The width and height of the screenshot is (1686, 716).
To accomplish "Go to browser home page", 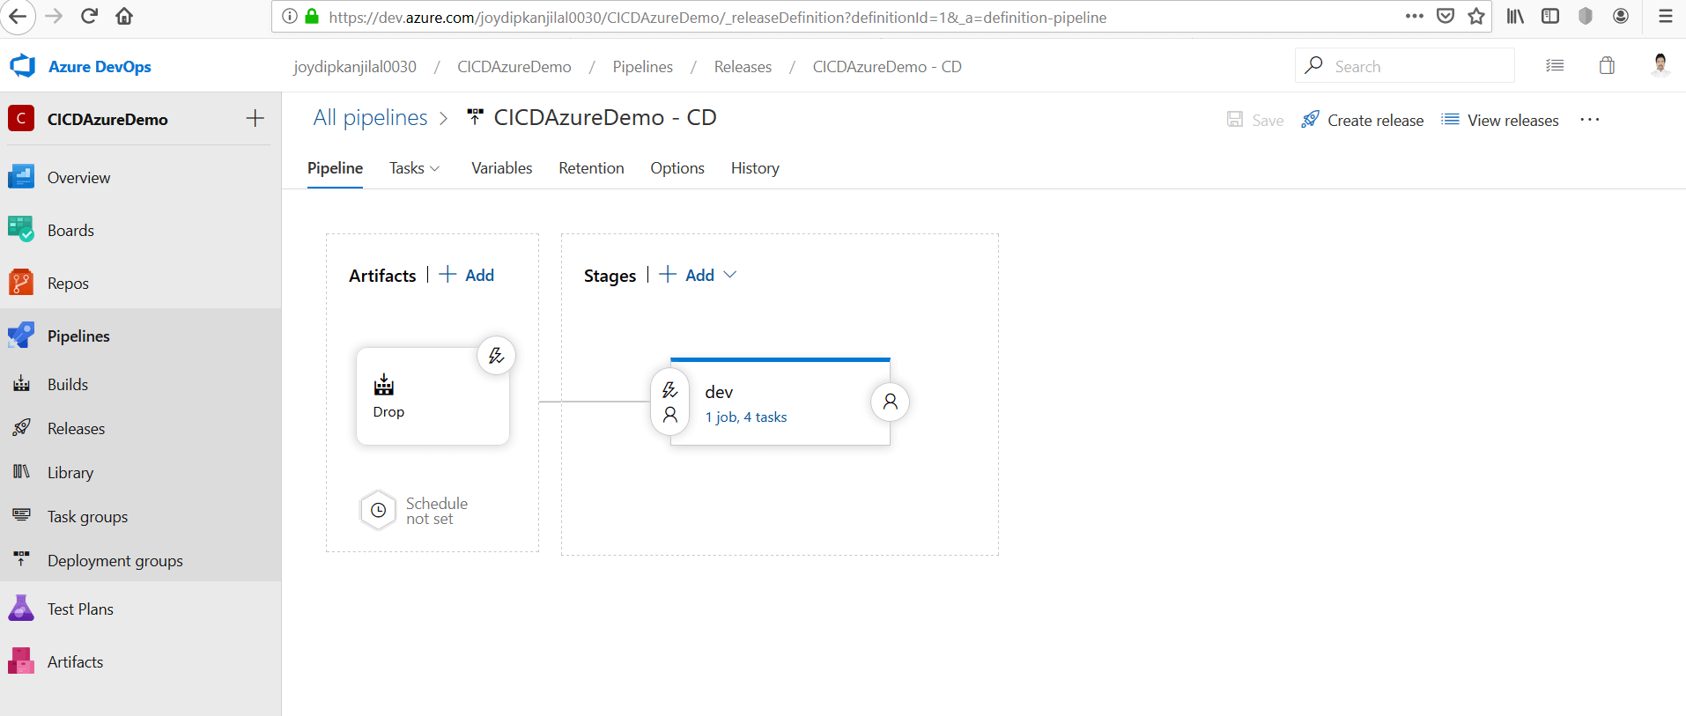I will [124, 16].
